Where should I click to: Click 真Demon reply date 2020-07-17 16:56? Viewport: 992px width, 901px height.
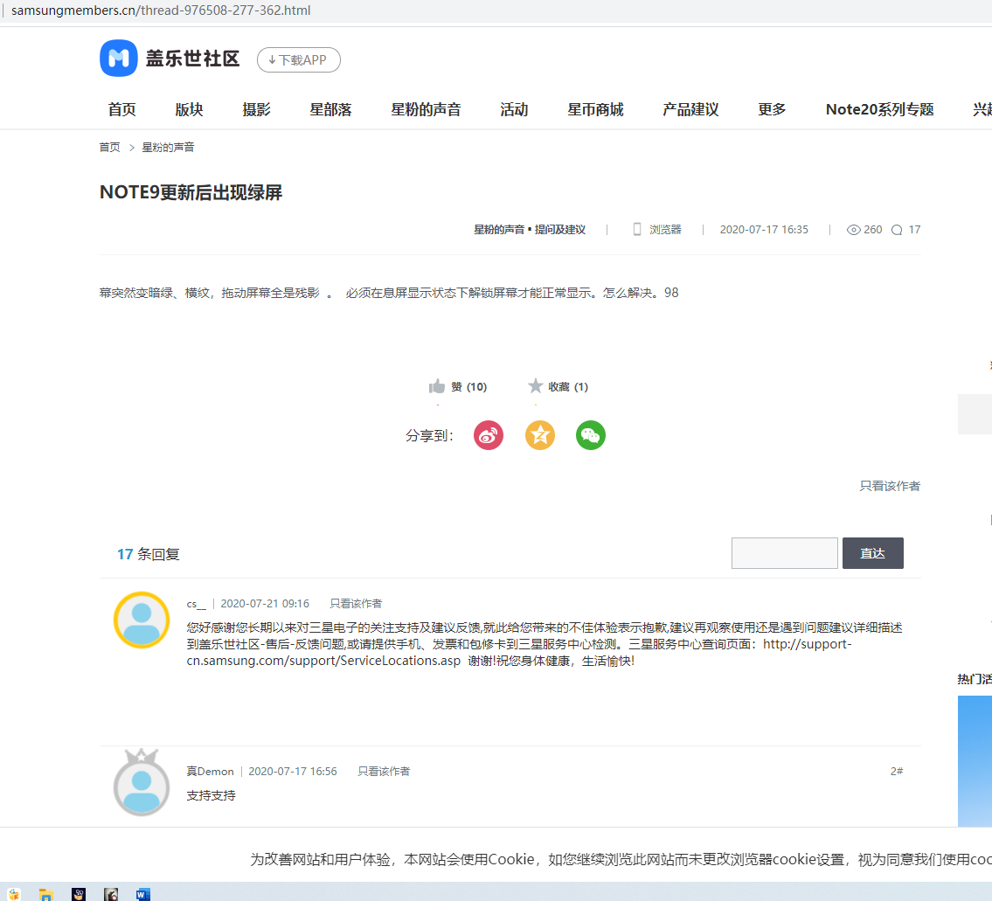click(292, 772)
